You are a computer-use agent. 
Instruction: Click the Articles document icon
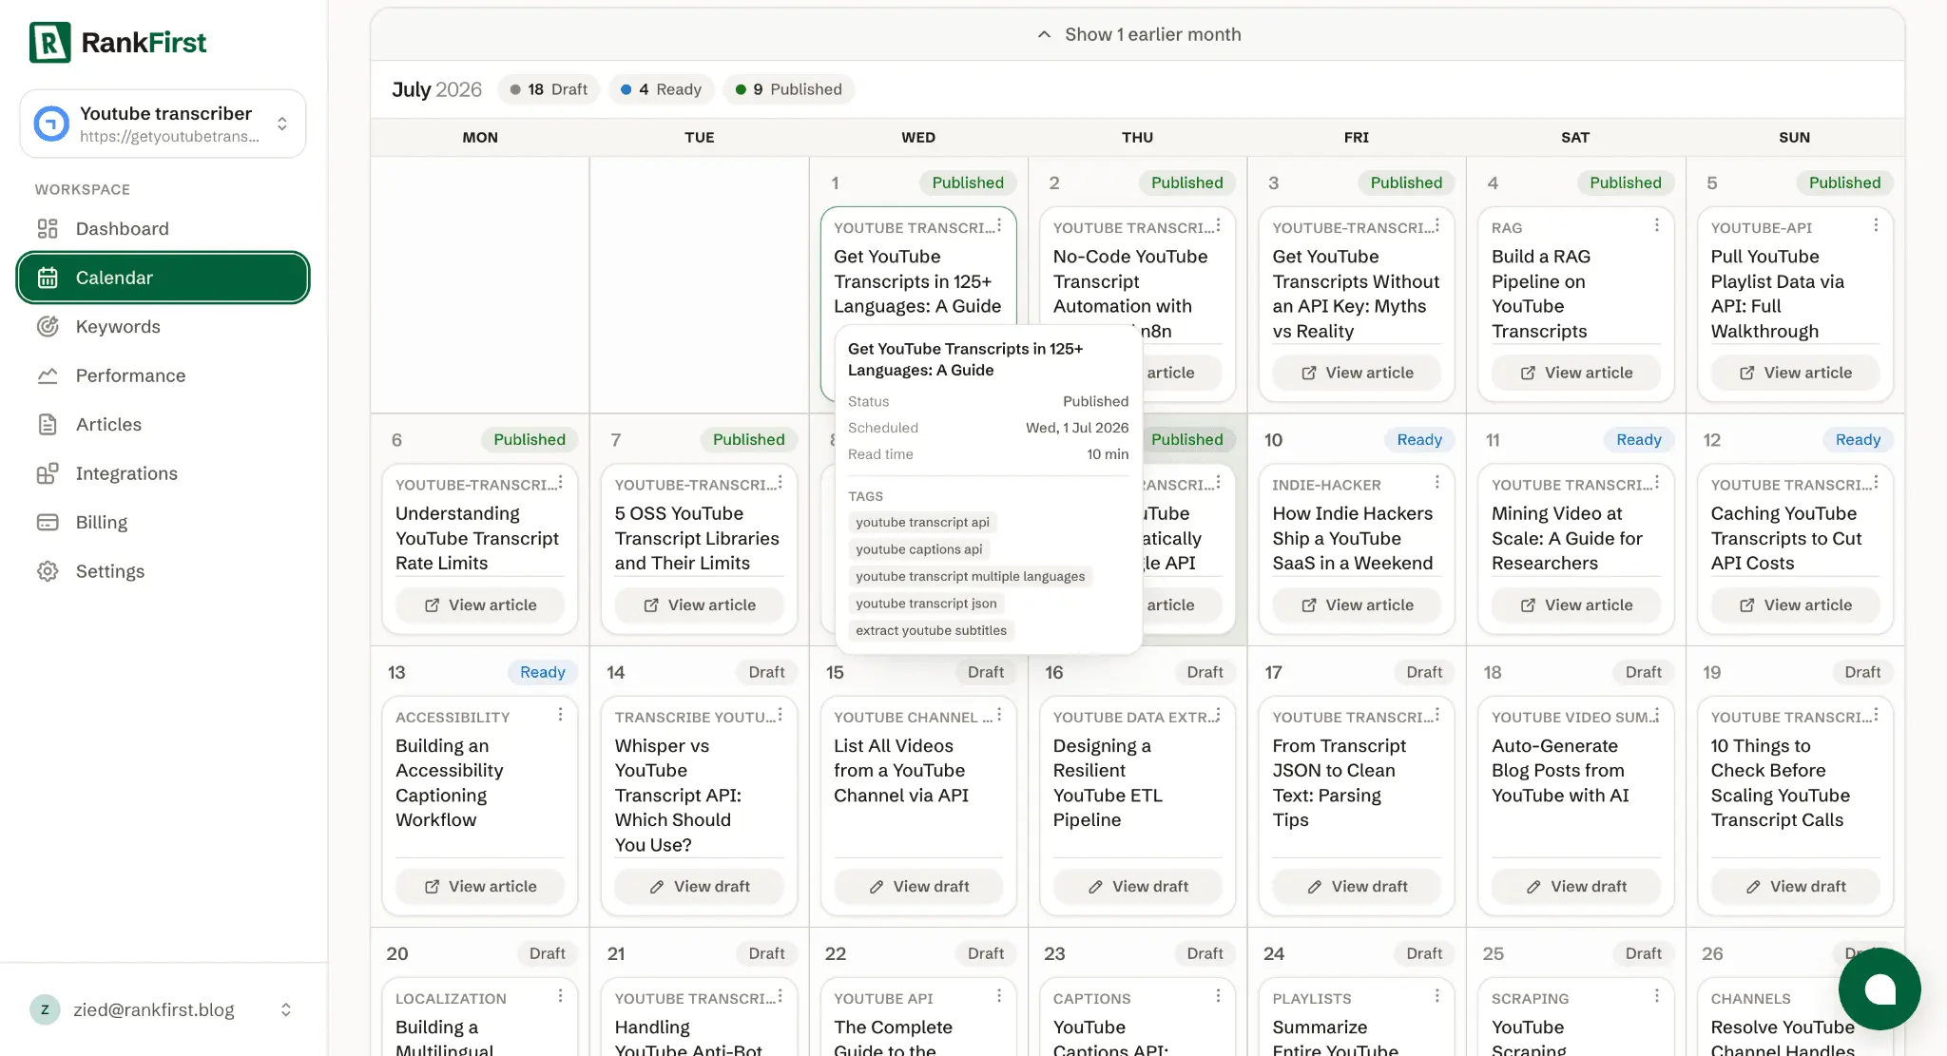(x=48, y=424)
